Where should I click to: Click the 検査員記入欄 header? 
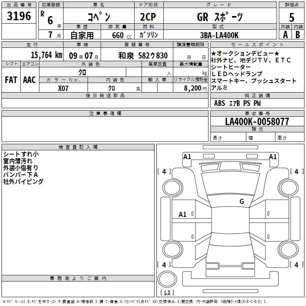coord(78,147)
